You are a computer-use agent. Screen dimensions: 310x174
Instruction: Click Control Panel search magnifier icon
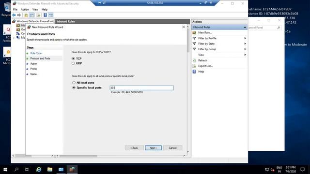click(x=279, y=28)
